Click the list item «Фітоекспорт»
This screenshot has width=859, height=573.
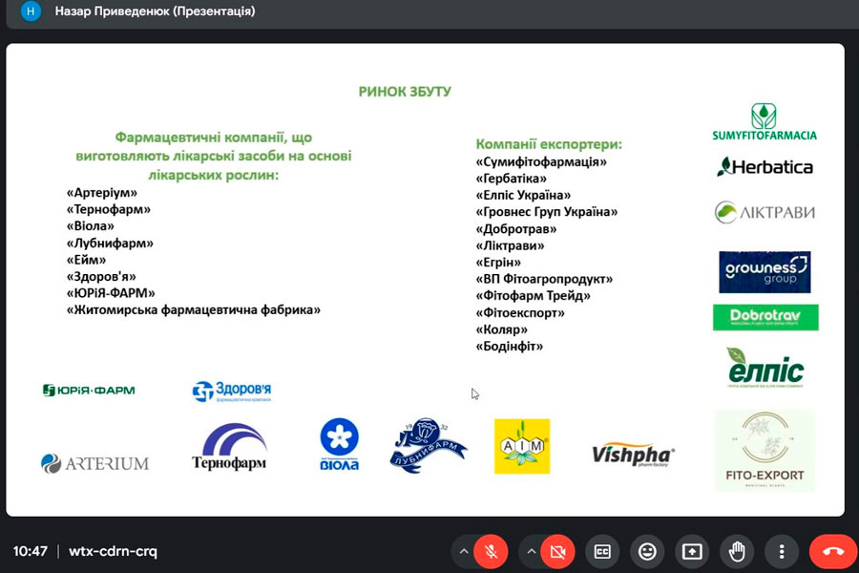tap(520, 312)
